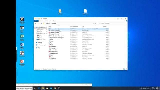This screenshot has width=160, height=90.
Task: Open the Вид ribbon tab
Action: (x=54, y=21)
